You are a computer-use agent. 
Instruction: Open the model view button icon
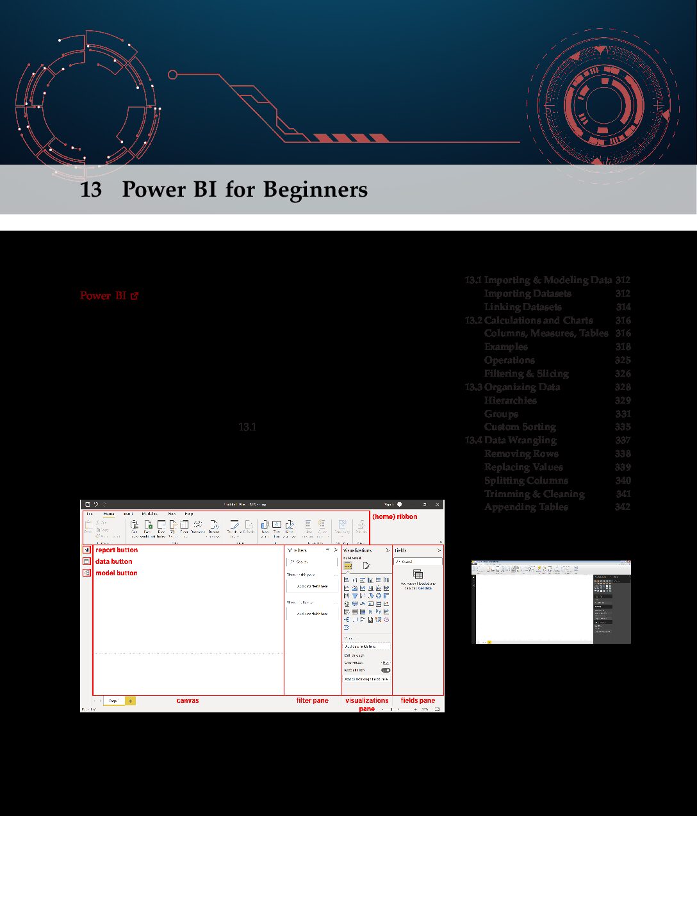coord(86,573)
